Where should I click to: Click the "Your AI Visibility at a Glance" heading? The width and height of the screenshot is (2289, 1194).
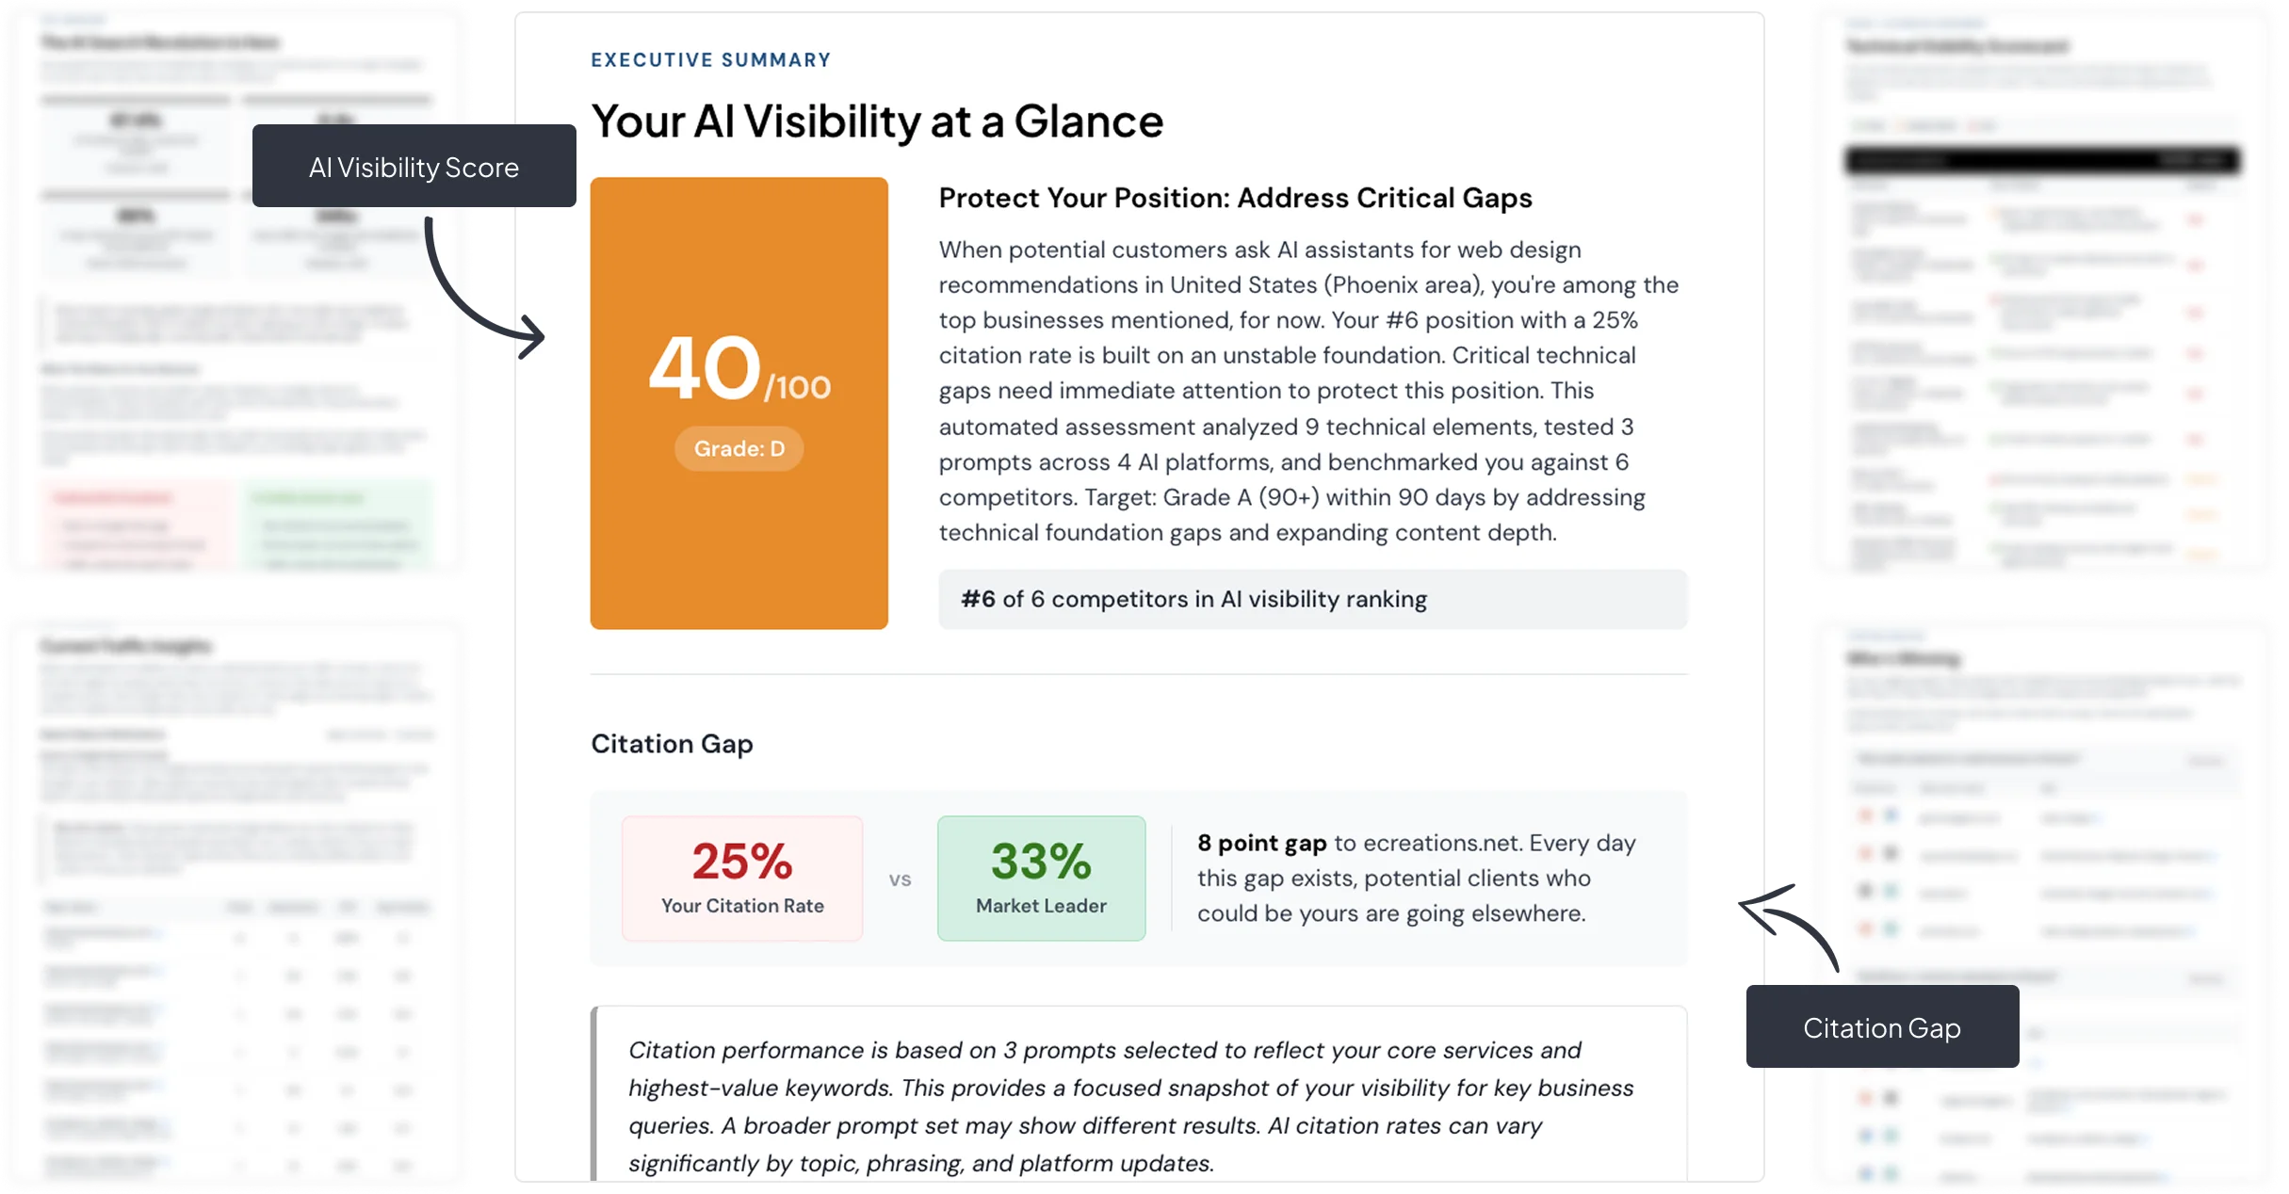[876, 121]
